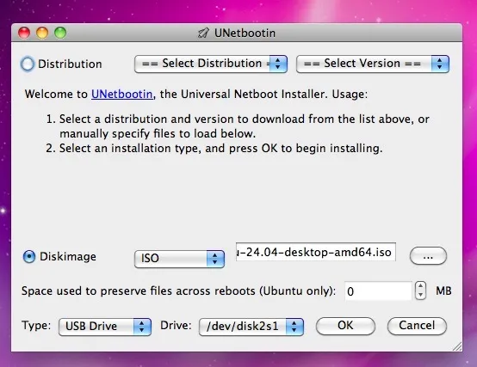
Task: Increase persistence space with stepper up arrow
Action: click(420, 286)
